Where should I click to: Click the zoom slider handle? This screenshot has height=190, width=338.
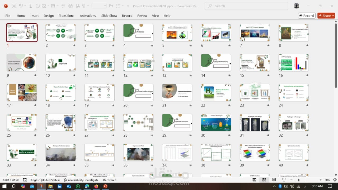[x=299, y=180]
